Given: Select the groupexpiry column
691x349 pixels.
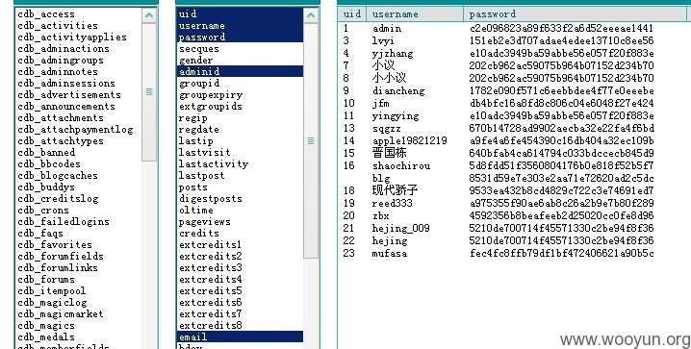Looking at the screenshot, I should [x=211, y=94].
